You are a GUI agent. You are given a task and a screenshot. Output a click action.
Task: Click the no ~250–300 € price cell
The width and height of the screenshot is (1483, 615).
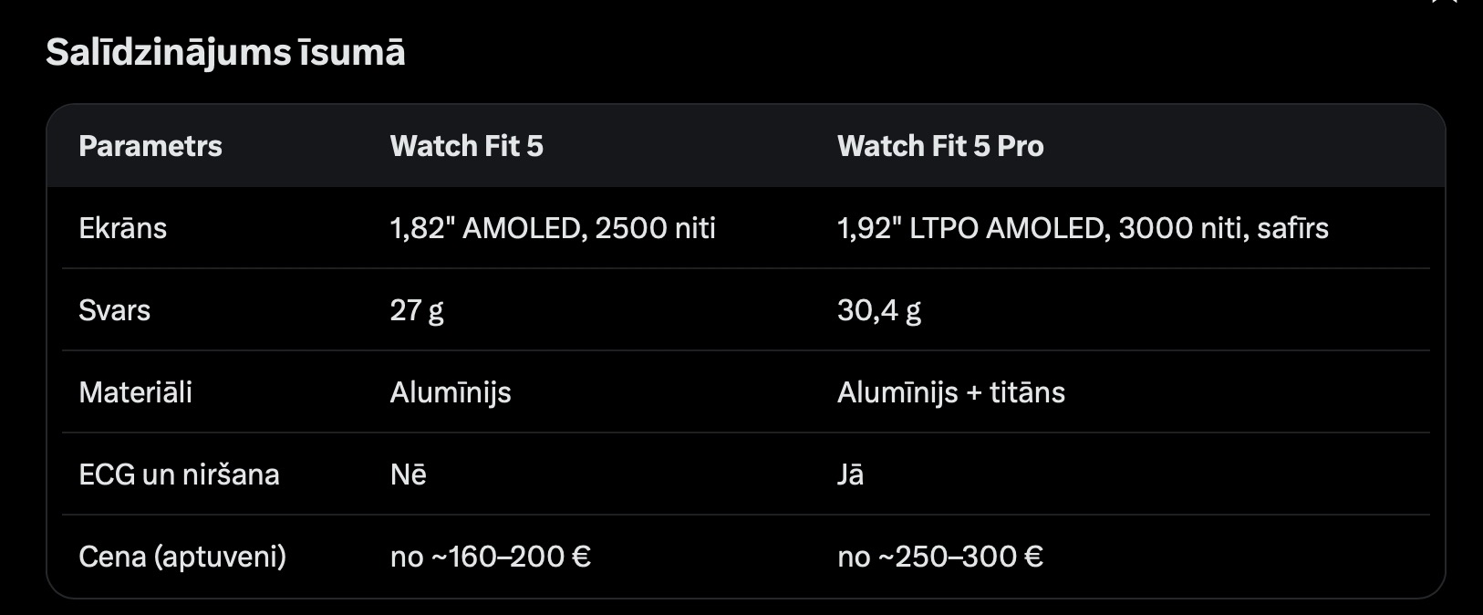940,557
